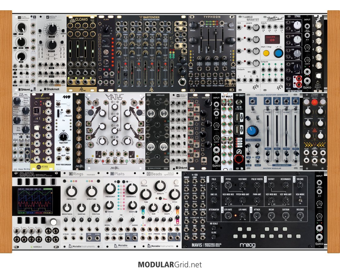Viewport: 340px width, 271px height.
Task: Click the blue FREQUENCY knob on Waveform Generator
Action: click(252, 131)
